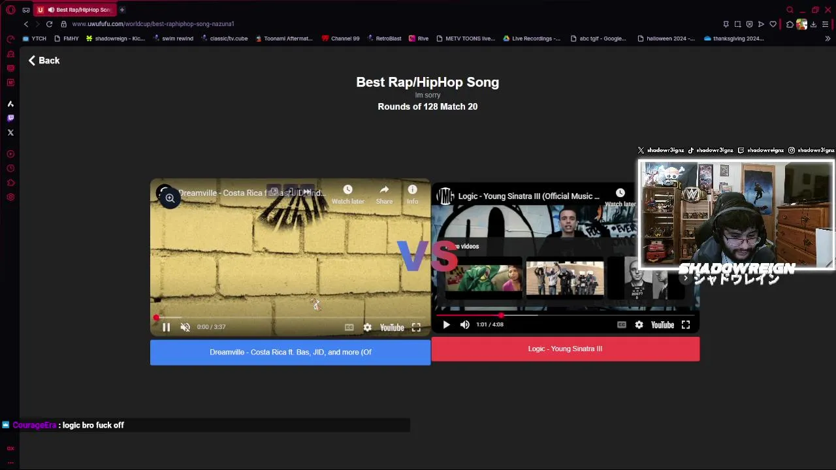The height and width of the screenshot is (470, 836).
Task: Open the Live Recordings bookmark
Action: click(532, 39)
